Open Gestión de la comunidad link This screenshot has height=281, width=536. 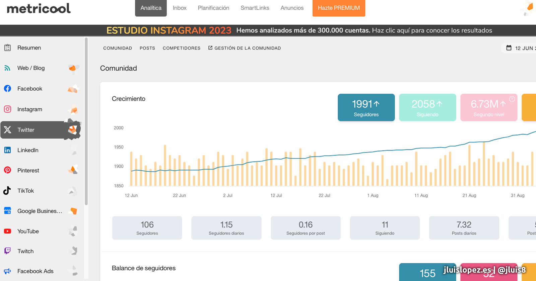245,48
